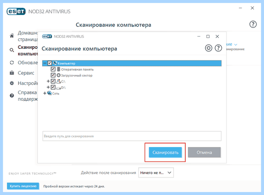Uncheck the D:\ drive checkbox

tap(53, 87)
